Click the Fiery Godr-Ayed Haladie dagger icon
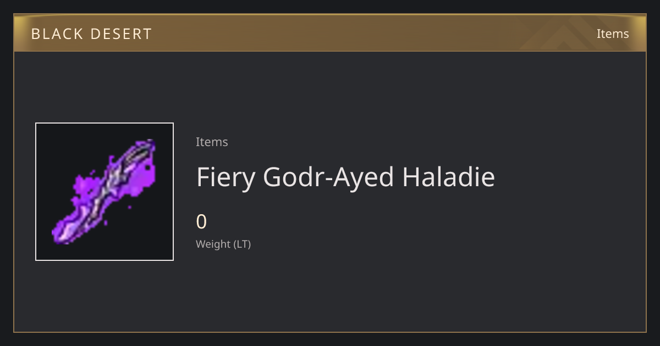 point(105,192)
